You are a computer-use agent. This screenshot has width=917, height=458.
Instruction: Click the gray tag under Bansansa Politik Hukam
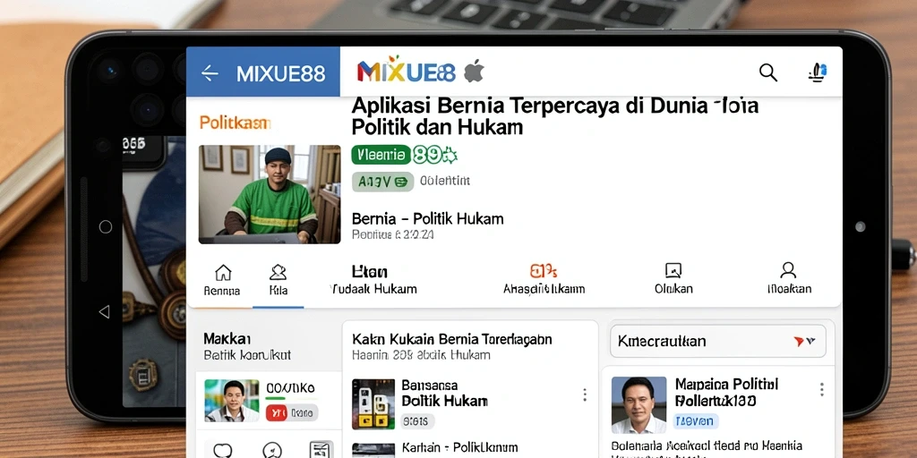click(418, 420)
